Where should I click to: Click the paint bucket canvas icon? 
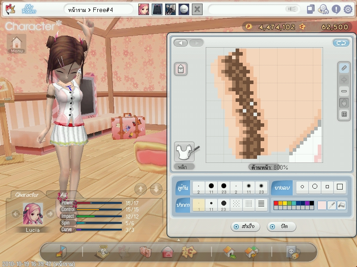(181, 69)
